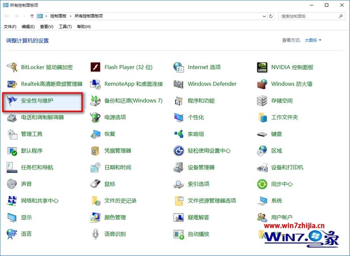
Task: Expand the address bar history dropdown arrow
Action: pyautogui.click(x=264, y=16)
